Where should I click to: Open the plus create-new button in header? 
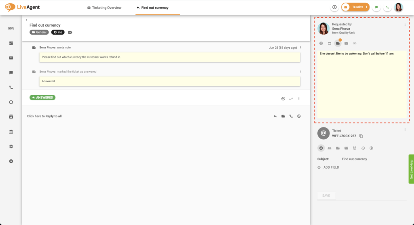334,7
